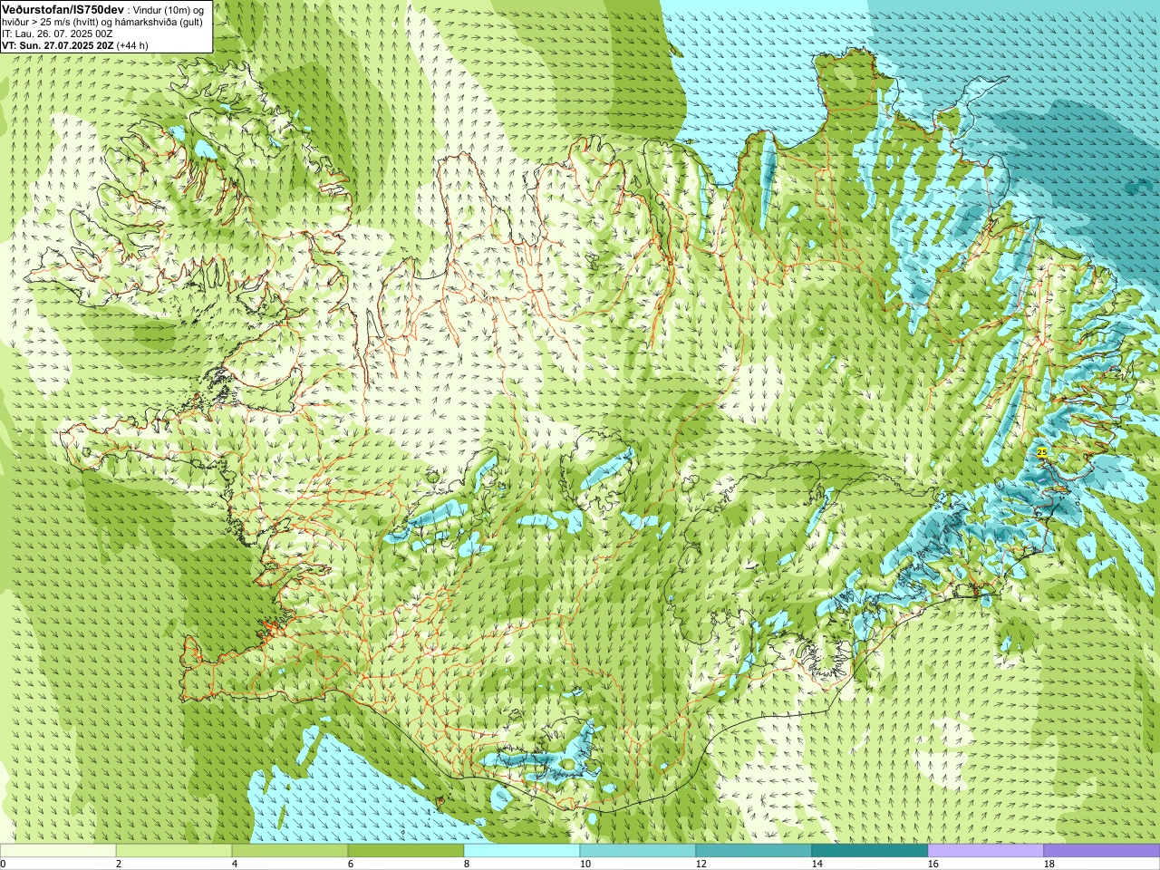Click the '0' label on the scale
Viewport: 1160px width, 870px height.
3,864
